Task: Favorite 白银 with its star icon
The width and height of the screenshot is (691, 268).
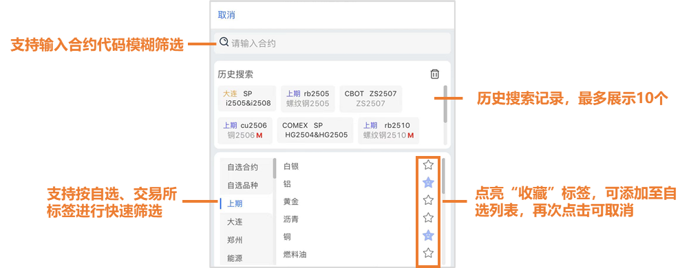Action: coord(428,165)
